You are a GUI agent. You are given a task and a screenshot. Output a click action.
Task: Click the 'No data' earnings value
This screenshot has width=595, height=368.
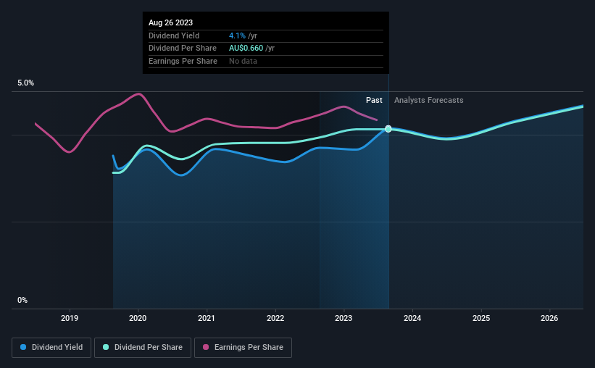[243, 61]
